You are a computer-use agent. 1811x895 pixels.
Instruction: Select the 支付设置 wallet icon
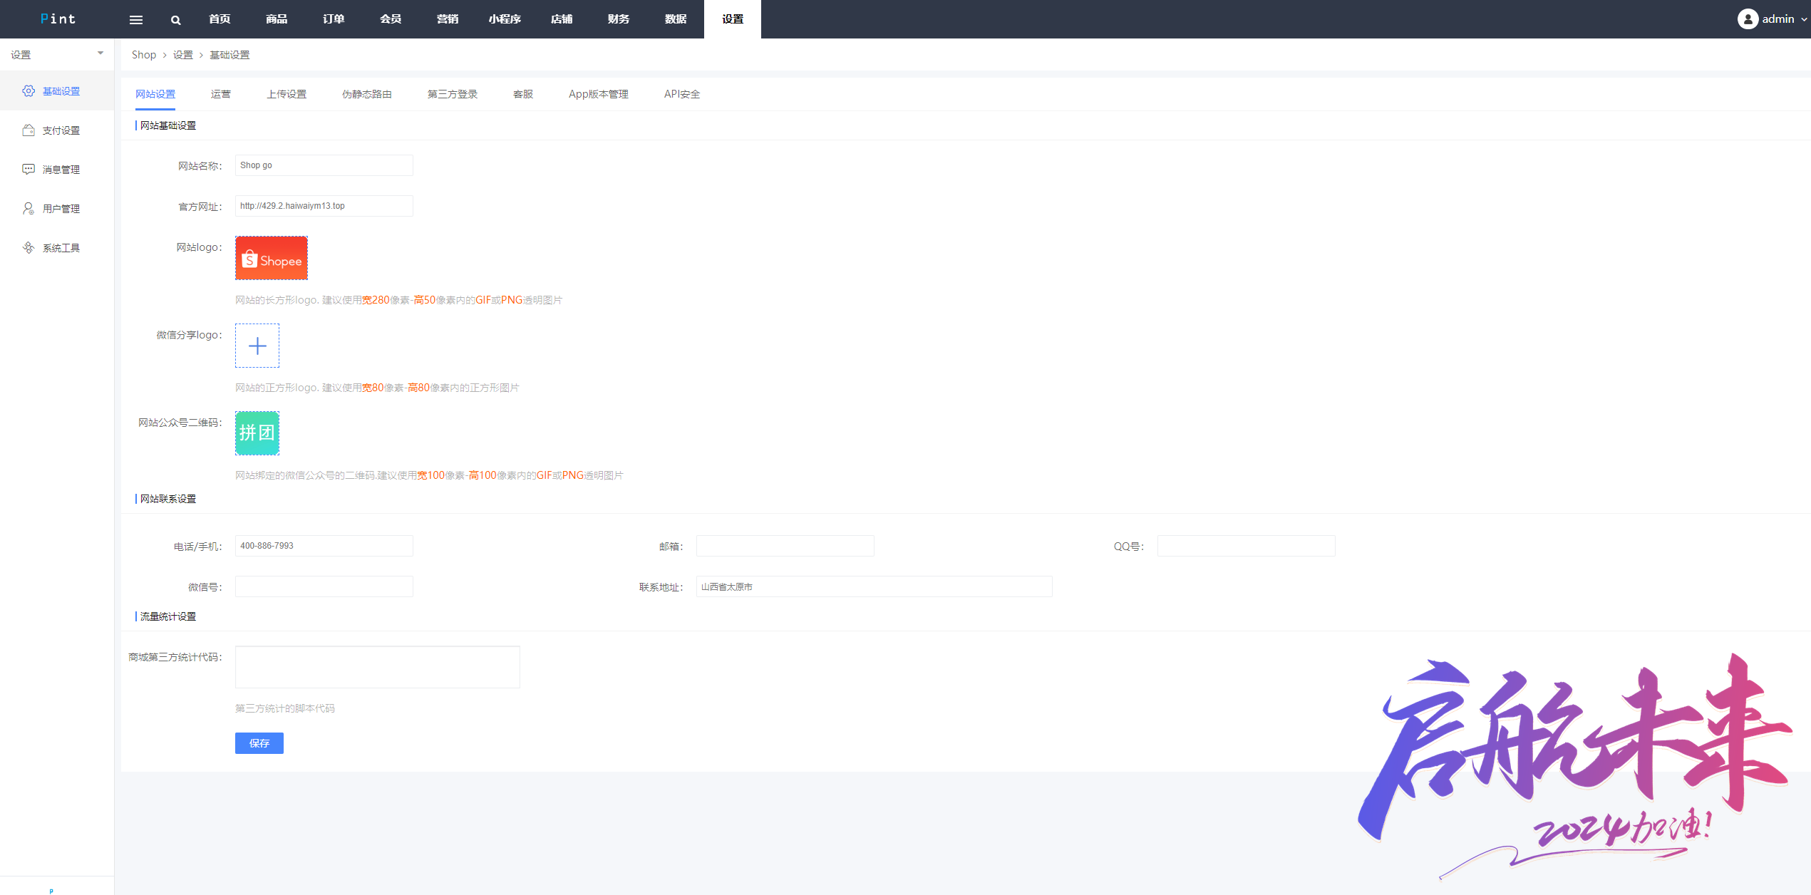coord(29,130)
